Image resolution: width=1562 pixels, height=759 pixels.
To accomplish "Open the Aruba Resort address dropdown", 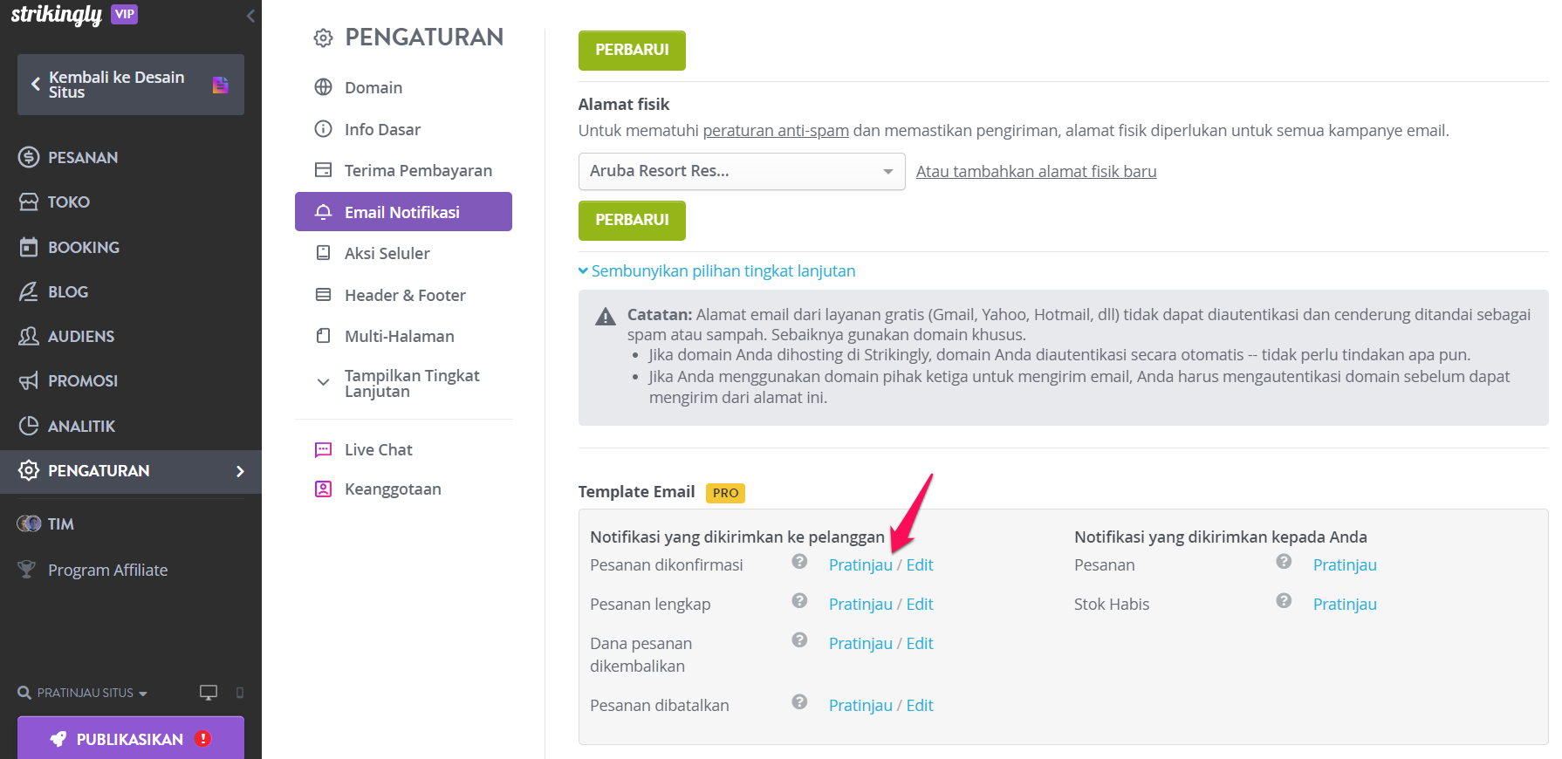I will coord(742,171).
